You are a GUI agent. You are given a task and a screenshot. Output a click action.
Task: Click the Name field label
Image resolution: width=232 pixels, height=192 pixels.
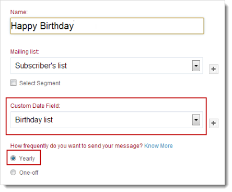click(19, 12)
